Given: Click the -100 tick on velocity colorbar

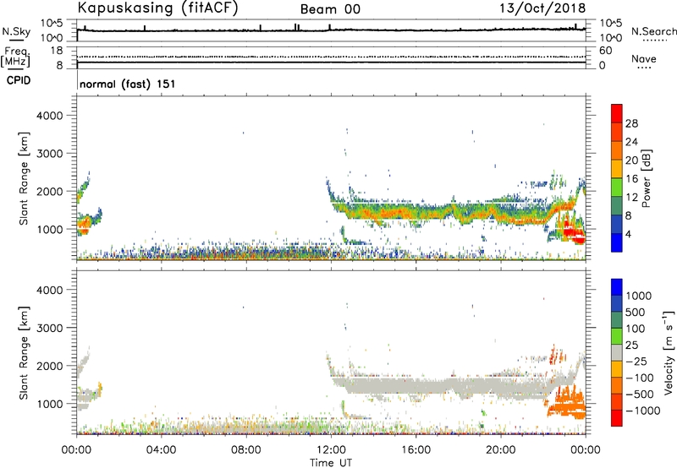Looking at the screenshot, I should click(x=639, y=378).
